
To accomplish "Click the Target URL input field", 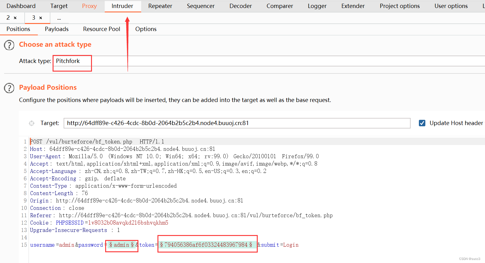I will [237, 123].
